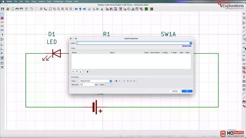Image resolution: width=246 pixels, height=138 pixels.
Task: Click Zoom to Fit icon
Action: (63, 9)
